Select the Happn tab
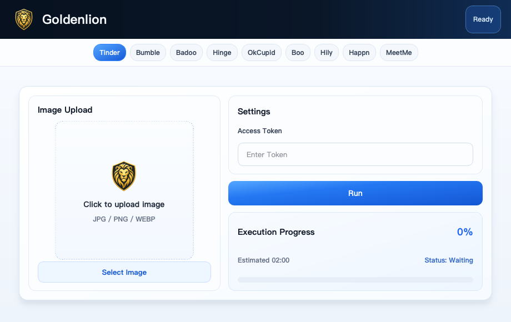511x322 pixels. click(x=359, y=52)
